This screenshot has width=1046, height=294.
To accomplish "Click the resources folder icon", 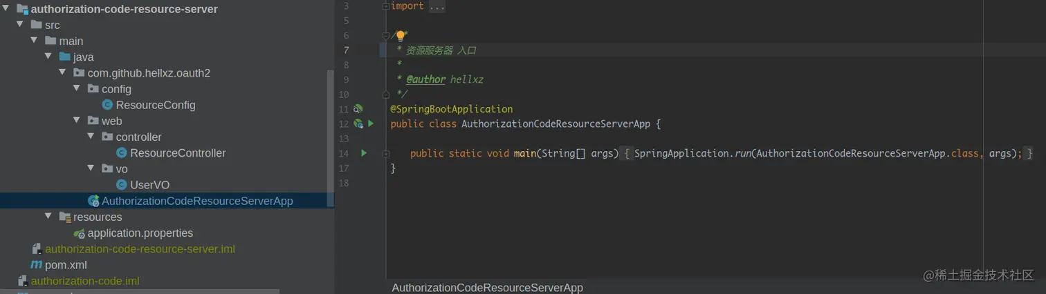I will pos(65,217).
